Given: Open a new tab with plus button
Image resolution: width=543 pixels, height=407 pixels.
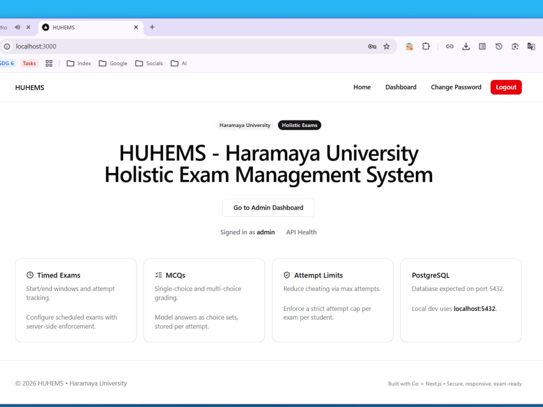Looking at the screenshot, I should [152, 27].
